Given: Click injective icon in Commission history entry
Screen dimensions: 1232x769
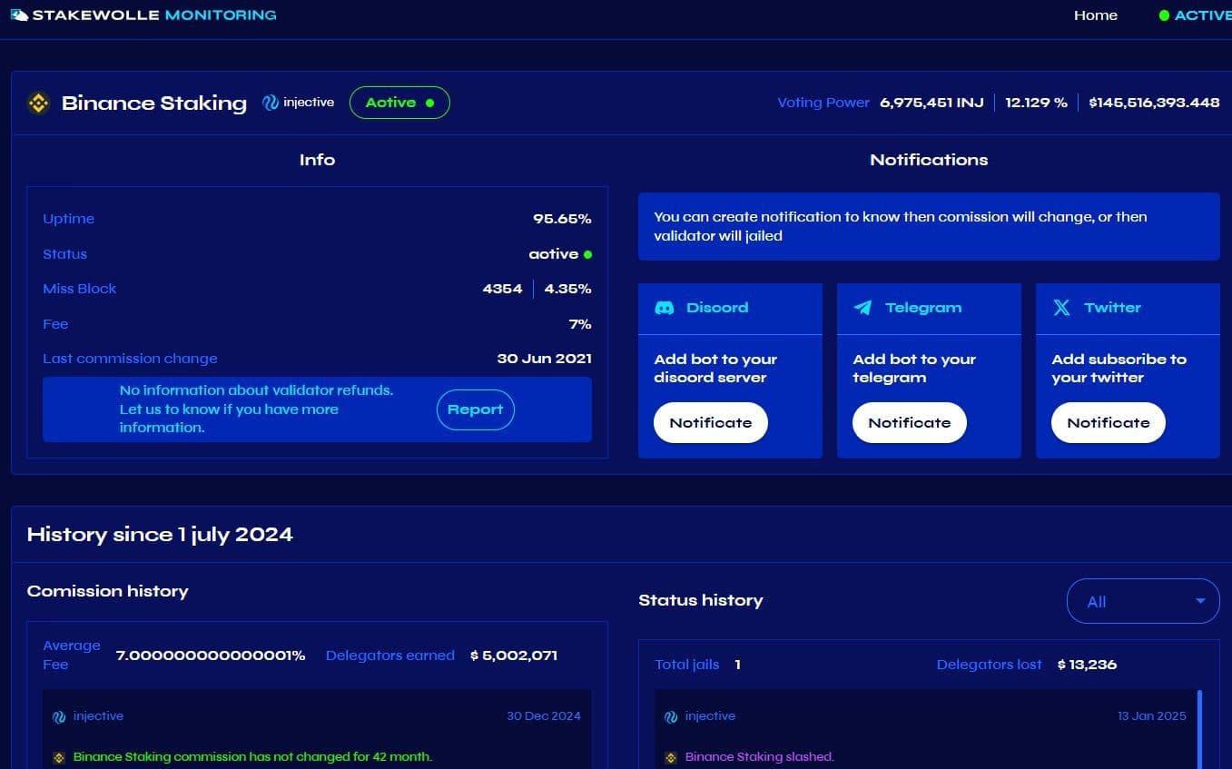Looking at the screenshot, I should (x=59, y=716).
